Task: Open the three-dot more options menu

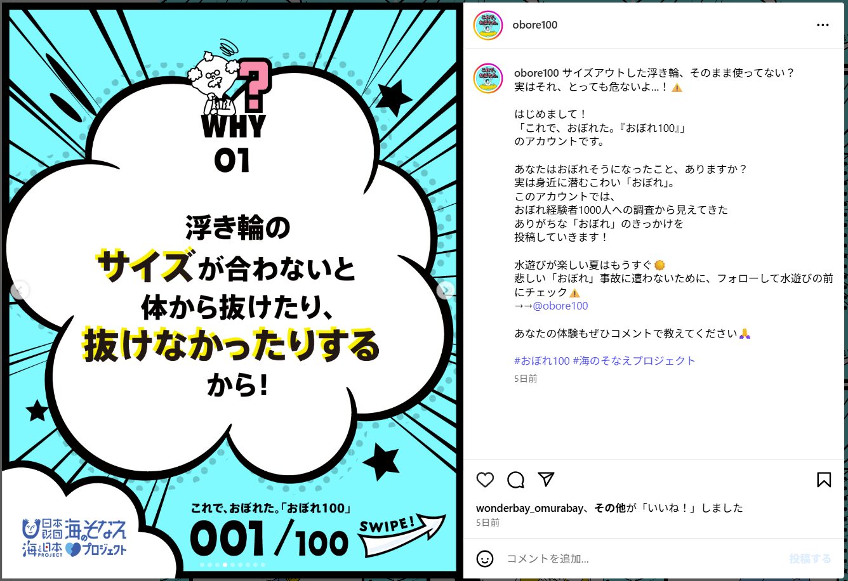Action: click(823, 25)
